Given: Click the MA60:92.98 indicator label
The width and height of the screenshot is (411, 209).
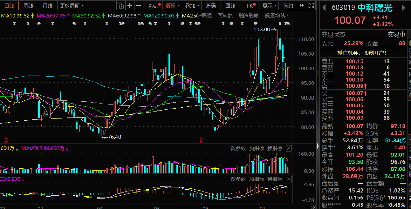Looking at the screenshot, I should click(124, 16).
